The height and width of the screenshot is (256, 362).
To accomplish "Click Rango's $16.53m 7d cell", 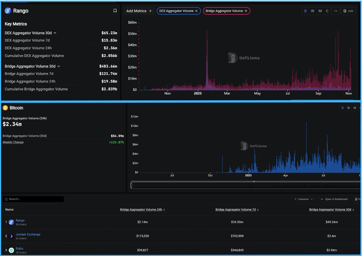I will [237, 222].
